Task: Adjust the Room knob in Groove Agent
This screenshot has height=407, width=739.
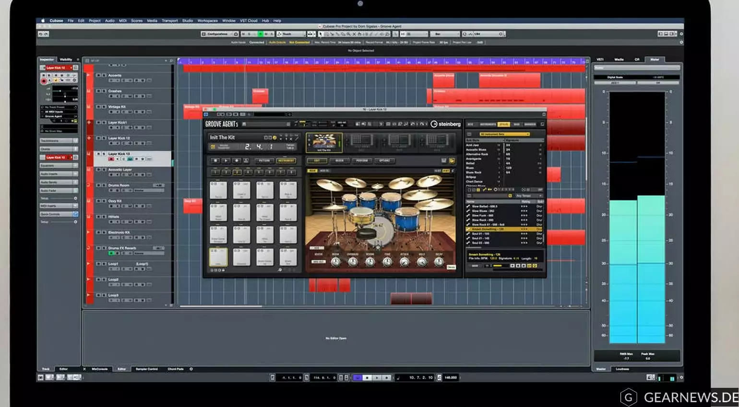Action: [x=335, y=261]
